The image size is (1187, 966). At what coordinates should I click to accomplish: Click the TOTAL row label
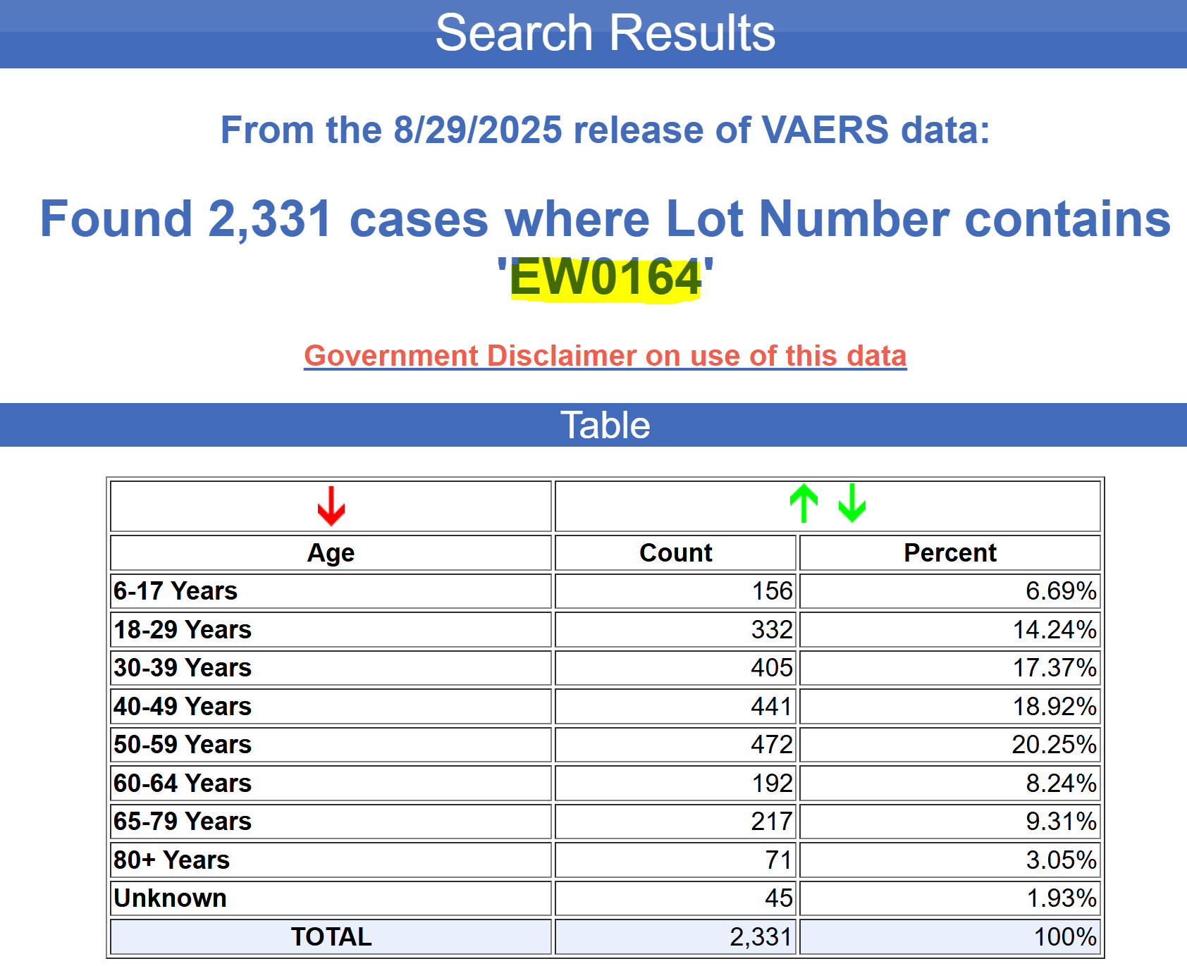(331, 937)
